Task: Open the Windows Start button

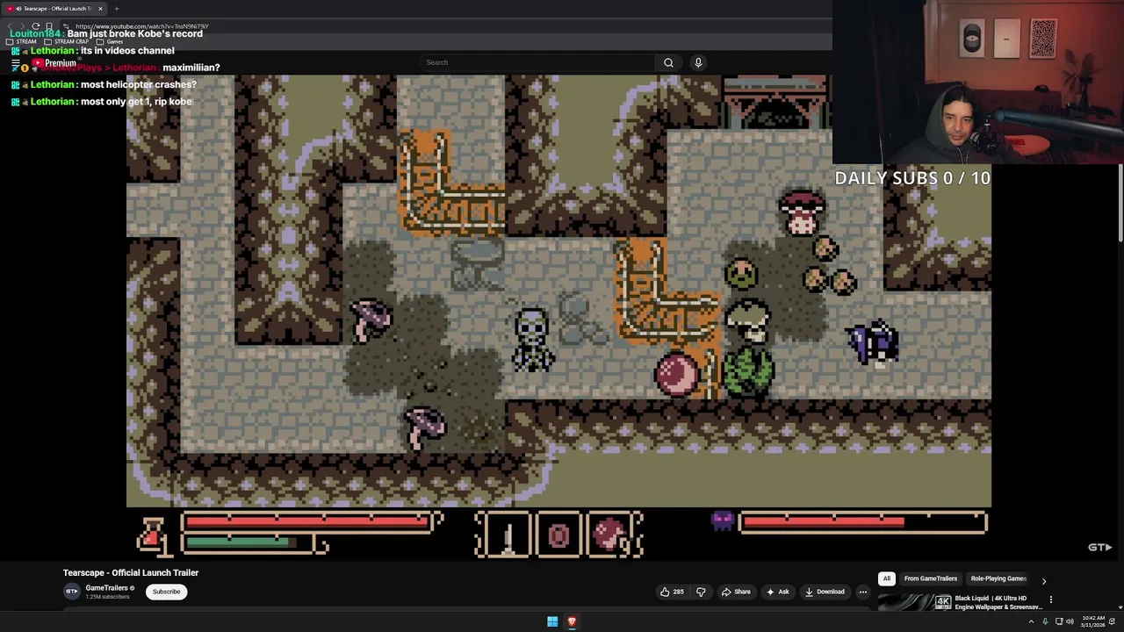Action: tap(552, 621)
